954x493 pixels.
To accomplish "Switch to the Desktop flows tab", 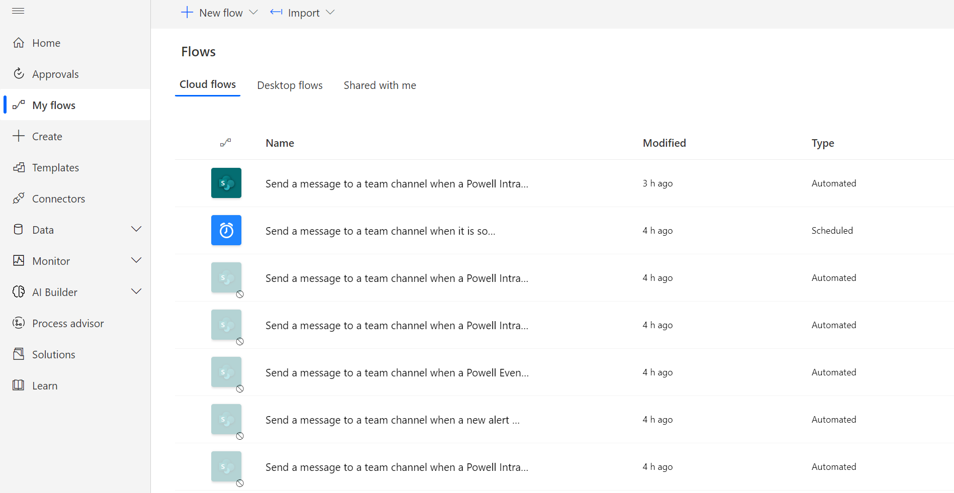I will (290, 85).
